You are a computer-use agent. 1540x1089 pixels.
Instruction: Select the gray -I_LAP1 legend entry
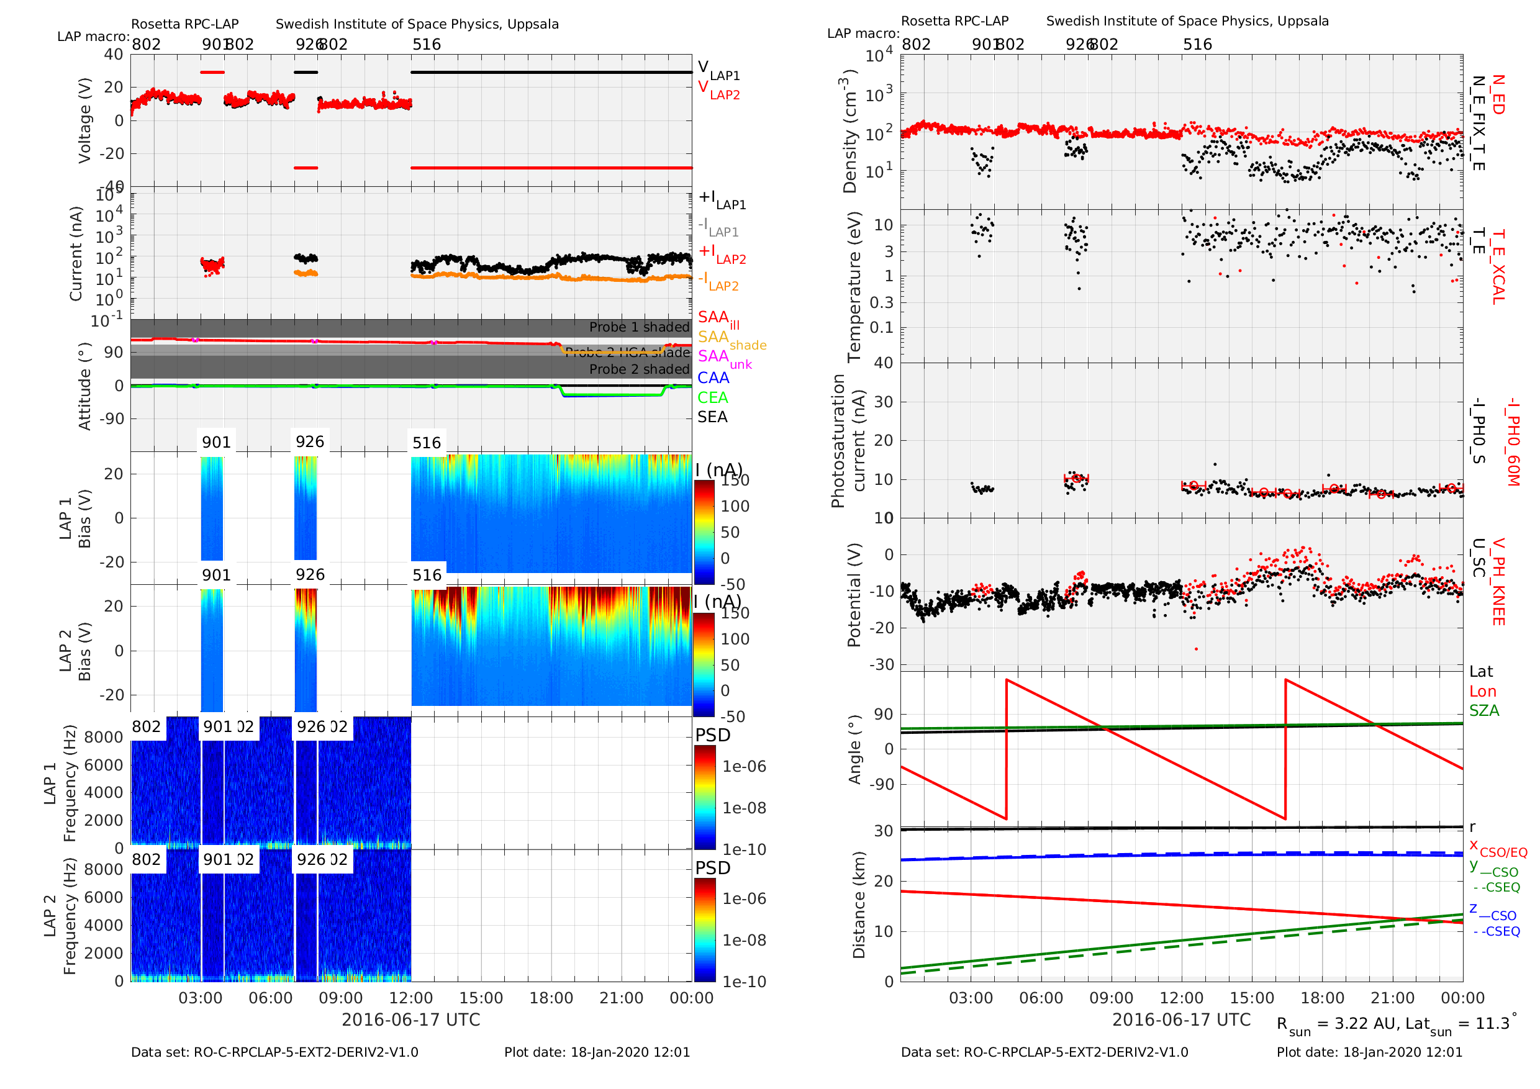pos(718,227)
